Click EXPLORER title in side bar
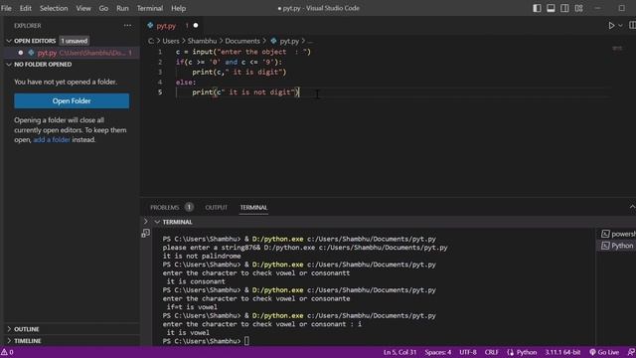Image resolution: width=636 pixels, height=358 pixels. [x=28, y=26]
